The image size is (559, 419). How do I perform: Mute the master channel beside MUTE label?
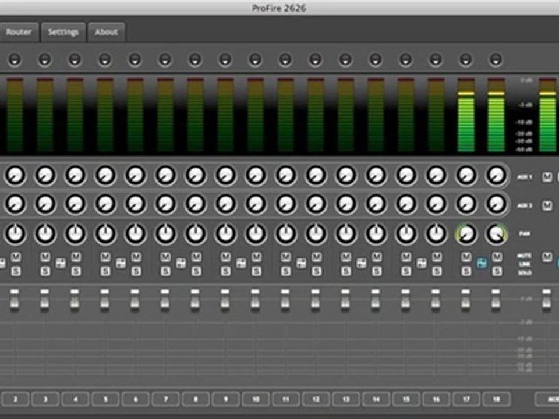click(547, 257)
